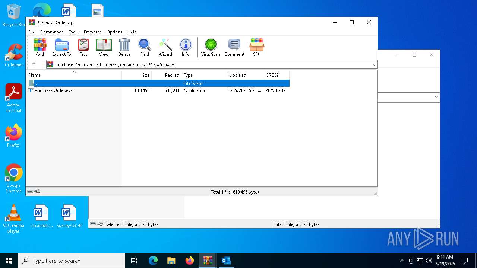Open the Help menu
The height and width of the screenshot is (268, 477).
(132, 32)
